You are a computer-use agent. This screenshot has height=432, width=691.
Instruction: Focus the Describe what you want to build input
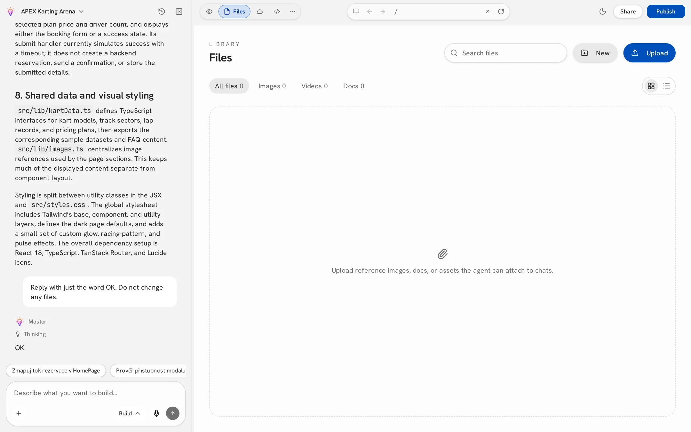96,393
